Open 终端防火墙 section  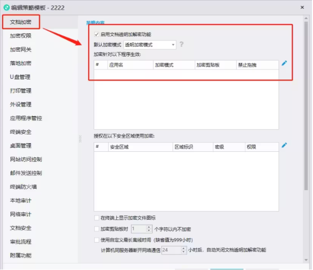coord(23,187)
